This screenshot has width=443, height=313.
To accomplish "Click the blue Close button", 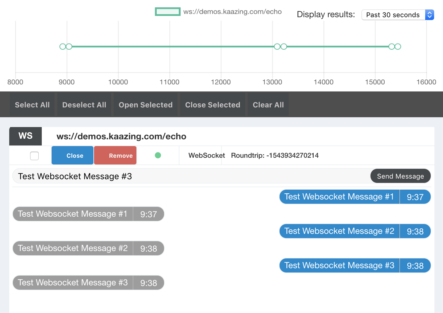I will pyautogui.click(x=73, y=155).
